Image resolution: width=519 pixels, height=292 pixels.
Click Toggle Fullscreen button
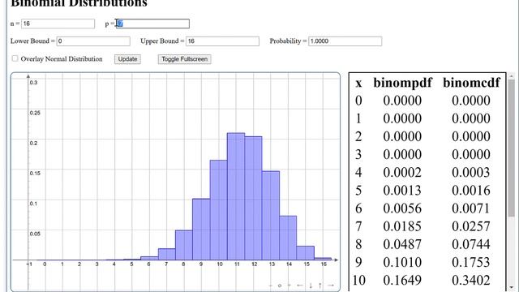coord(184,59)
